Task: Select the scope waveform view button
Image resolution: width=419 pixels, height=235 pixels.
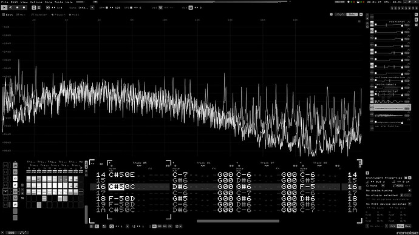Action: click(340, 15)
